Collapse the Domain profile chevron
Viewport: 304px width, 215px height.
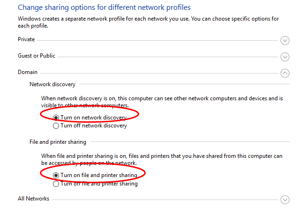click(285, 73)
